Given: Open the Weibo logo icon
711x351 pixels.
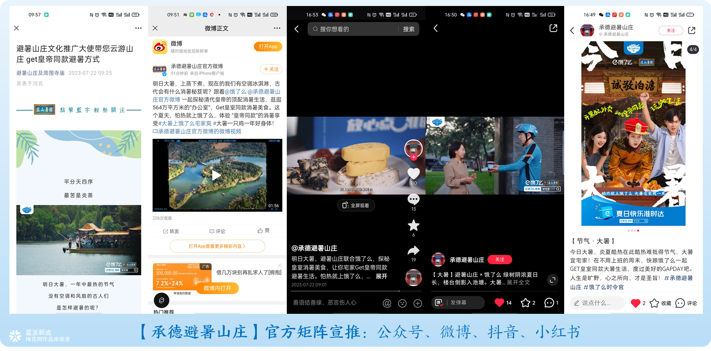Looking at the screenshot, I should [x=160, y=47].
